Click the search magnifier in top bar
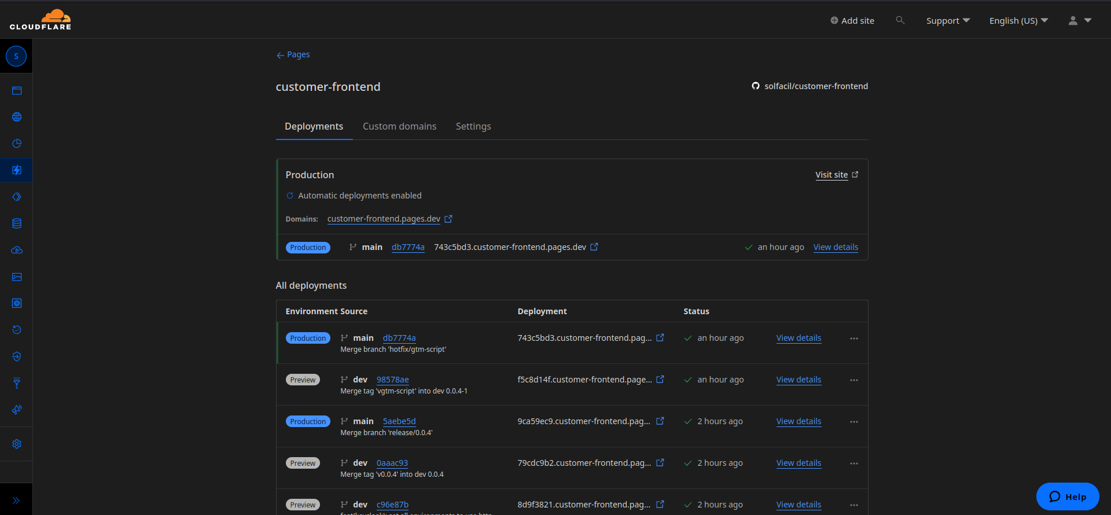The height and width of the screenshot is (515, 1111). click(900, 20)
